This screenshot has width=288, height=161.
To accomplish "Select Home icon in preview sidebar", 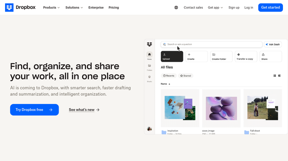I will pos(149,55).
